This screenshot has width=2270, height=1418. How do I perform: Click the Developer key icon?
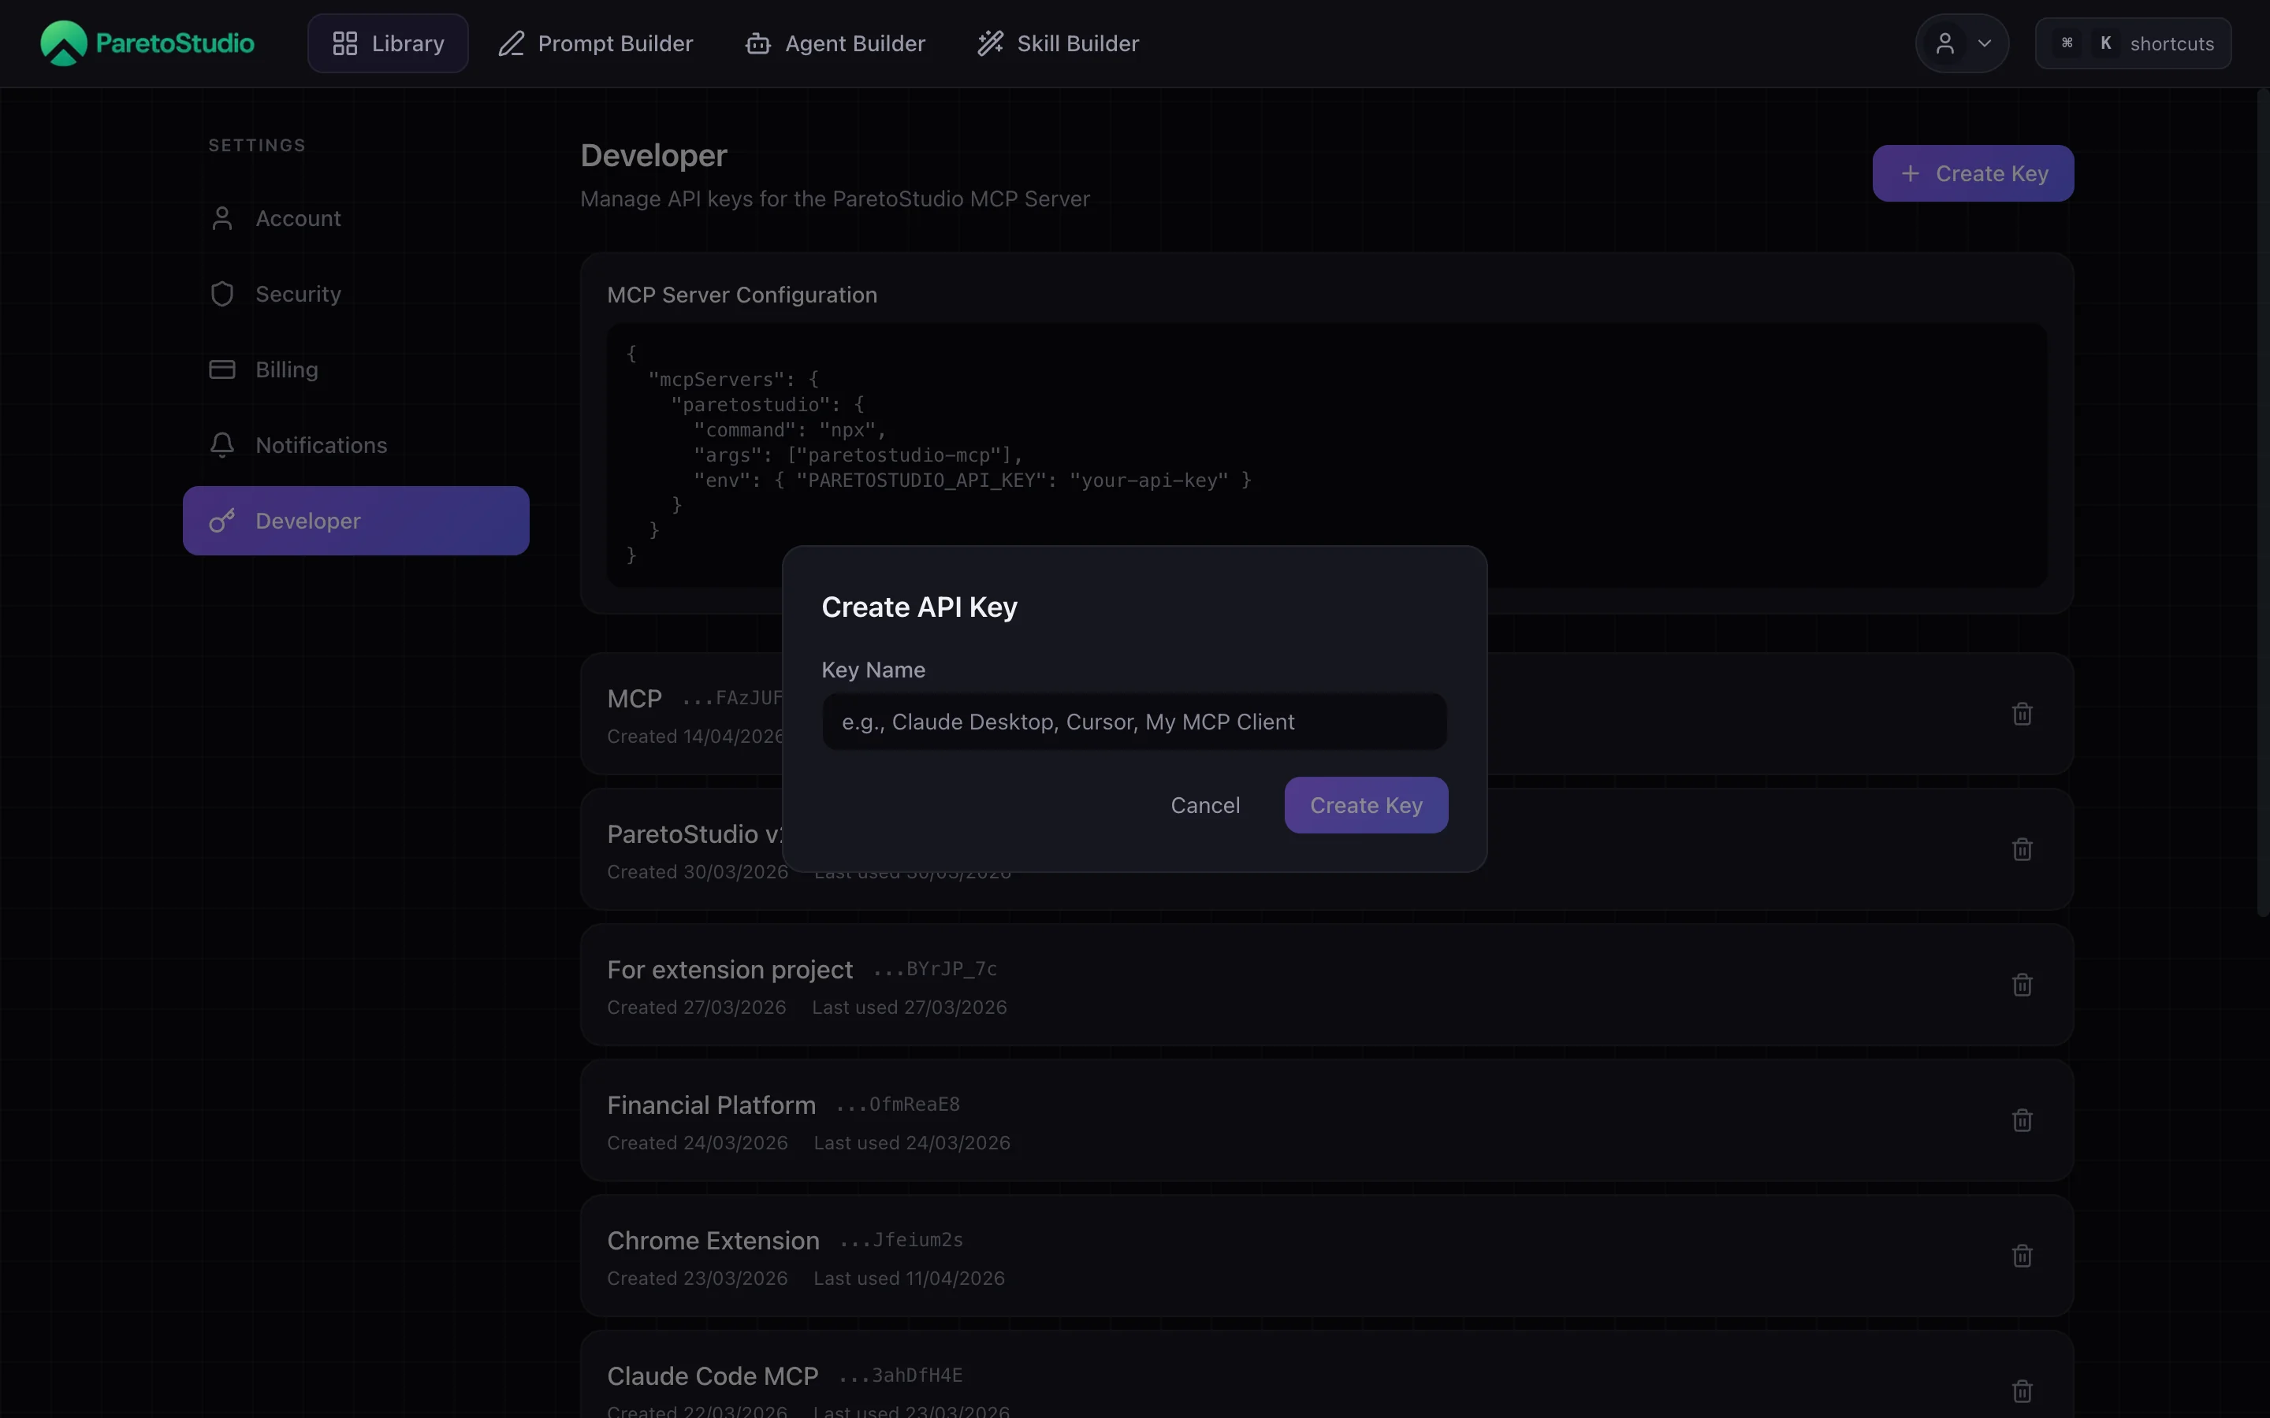tap(222, 521)
